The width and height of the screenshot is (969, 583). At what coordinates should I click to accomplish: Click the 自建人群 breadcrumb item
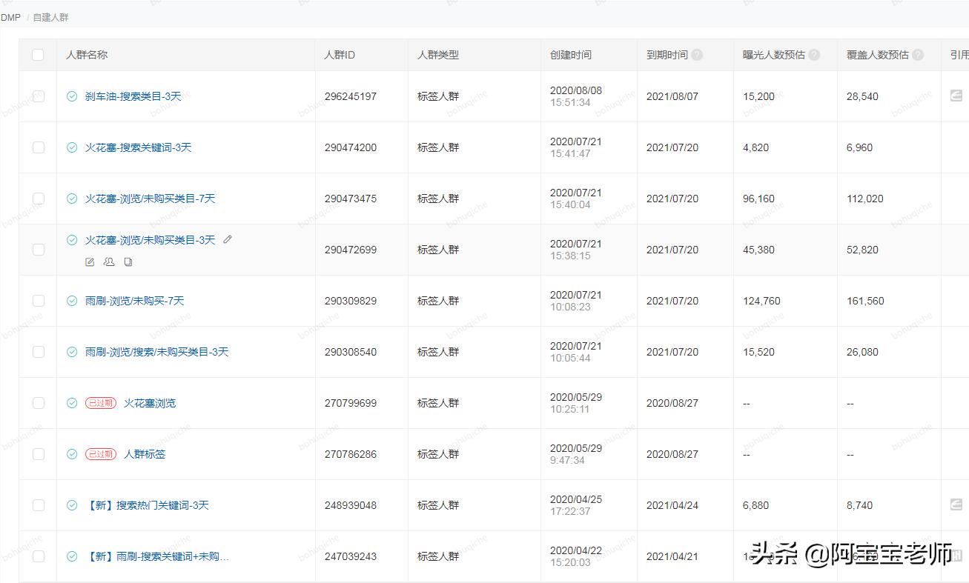point(50,17)
